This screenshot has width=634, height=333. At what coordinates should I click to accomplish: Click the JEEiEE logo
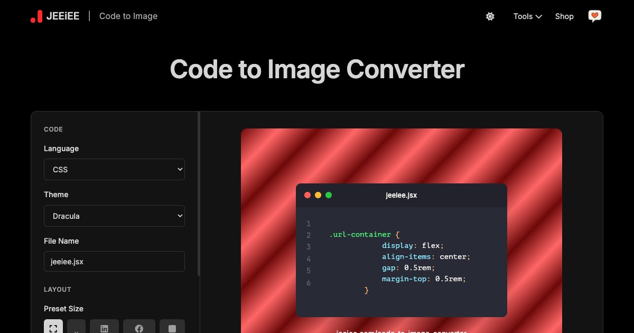point(55,16)
